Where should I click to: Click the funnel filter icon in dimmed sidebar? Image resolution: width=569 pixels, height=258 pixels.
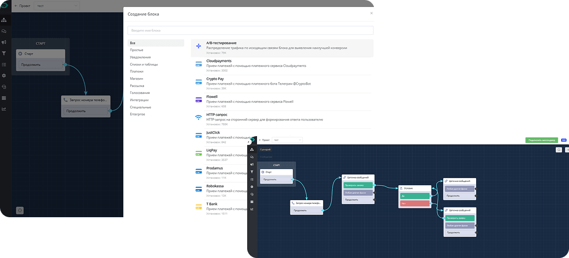point(4,53)
